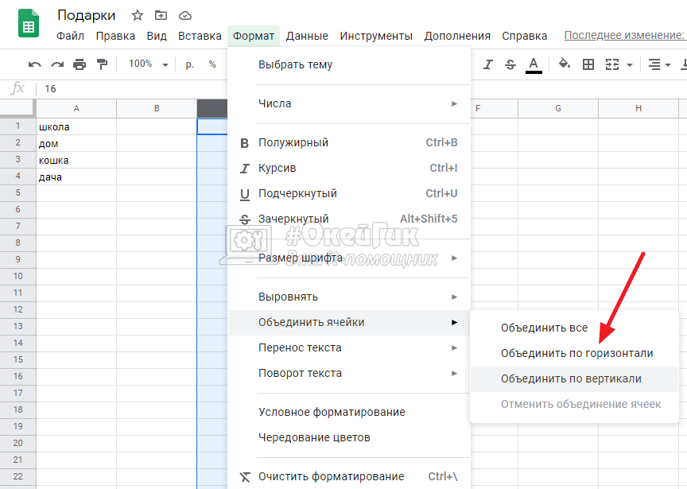Open the merge cells dropdown arrow in toolbar
The height and width of the screenshot is (489, 687).
coord(630,64)
